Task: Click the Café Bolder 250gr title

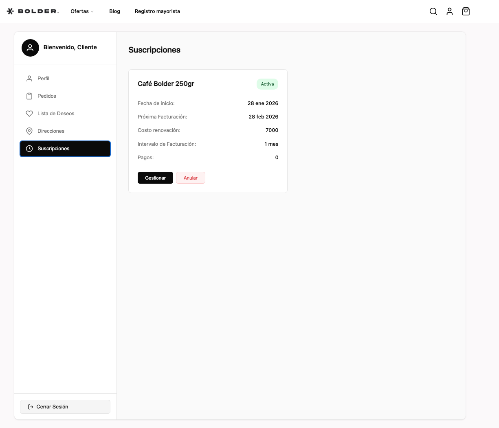Action: [x=166, y=84]
